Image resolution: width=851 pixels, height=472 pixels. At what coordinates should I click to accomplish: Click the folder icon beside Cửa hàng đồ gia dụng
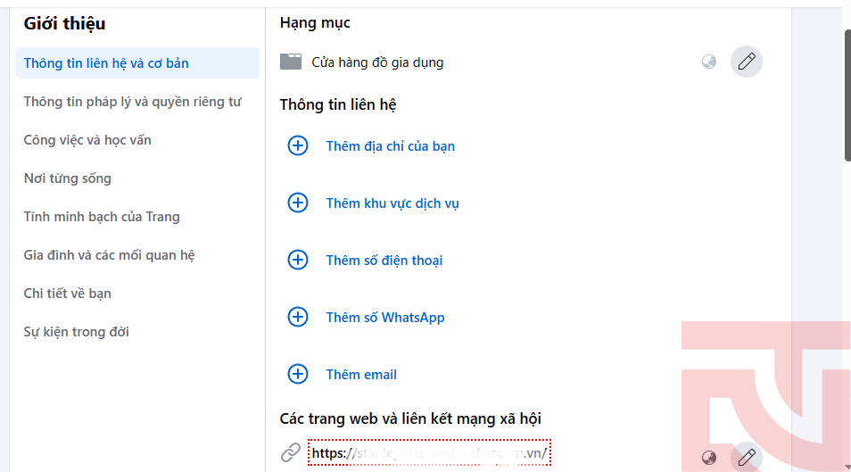click(291, 62)
